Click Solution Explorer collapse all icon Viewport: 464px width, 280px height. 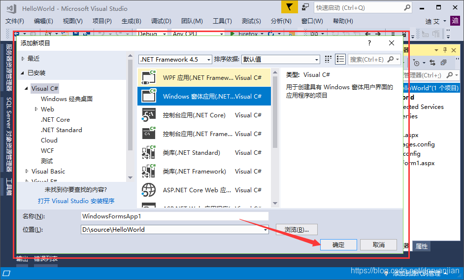[443, 63]
